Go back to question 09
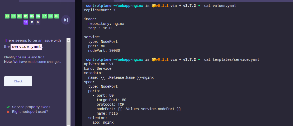Image resolution: width=293 pixels, height=126 pixels. pos(56,16)
